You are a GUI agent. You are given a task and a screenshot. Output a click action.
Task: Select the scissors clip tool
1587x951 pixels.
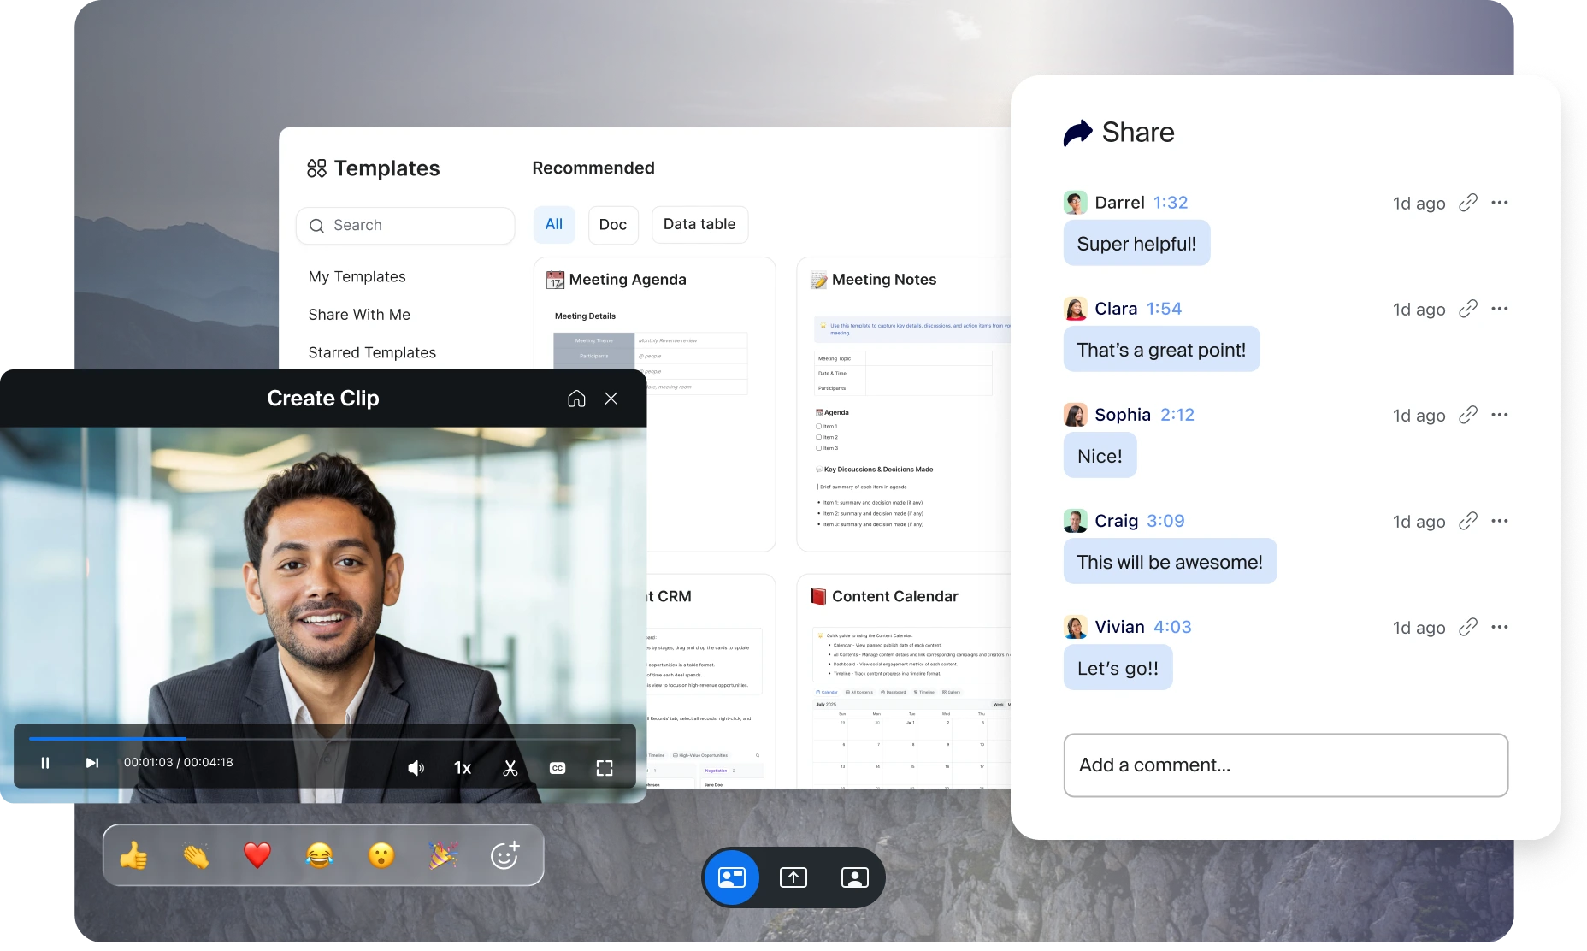coord(510,768)
